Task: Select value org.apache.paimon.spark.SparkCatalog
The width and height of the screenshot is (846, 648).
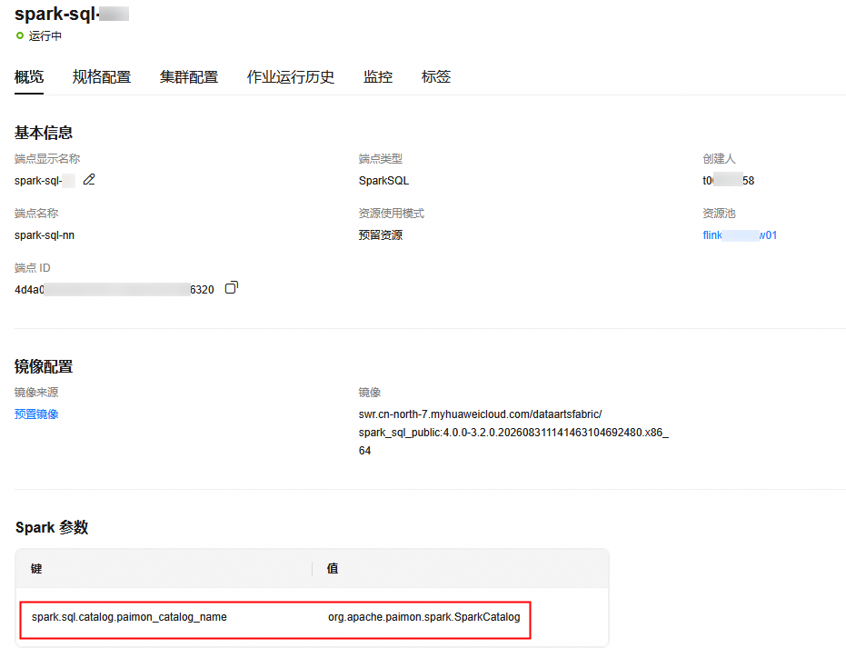Action: point(424,617)
